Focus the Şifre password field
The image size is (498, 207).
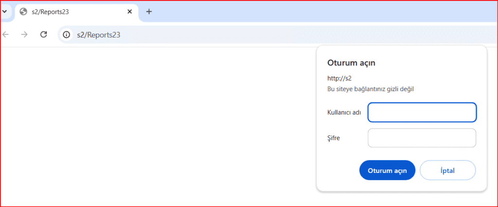(422, 138)
